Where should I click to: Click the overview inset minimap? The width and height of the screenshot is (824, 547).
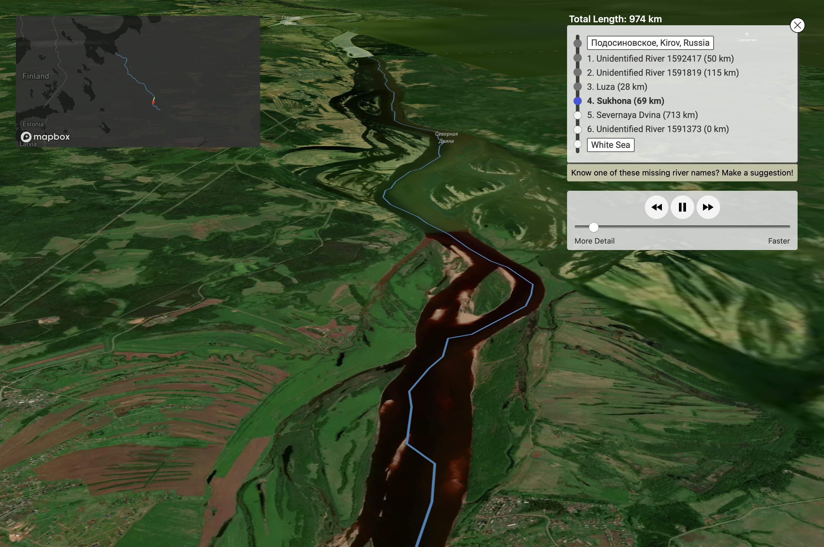(x=138, y=81)
